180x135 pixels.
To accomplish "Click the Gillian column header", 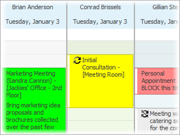I will 165,7.
